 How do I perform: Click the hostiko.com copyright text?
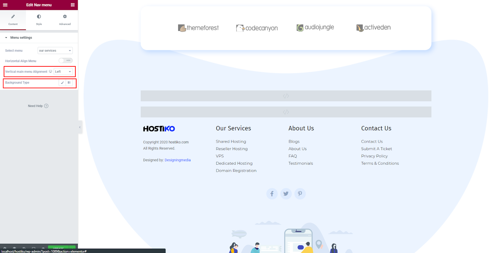(178, 142)
